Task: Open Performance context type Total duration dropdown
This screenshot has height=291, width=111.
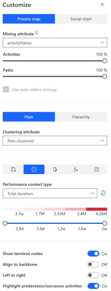Action: tap(50, 194)
